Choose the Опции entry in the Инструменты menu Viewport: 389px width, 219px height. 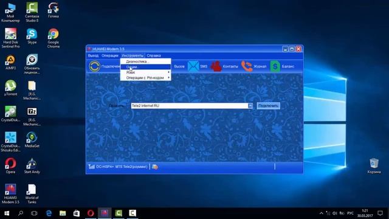[146, 67]
